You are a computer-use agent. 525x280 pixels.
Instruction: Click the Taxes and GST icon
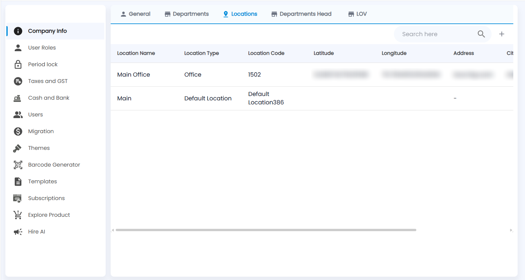coord(18,81)
